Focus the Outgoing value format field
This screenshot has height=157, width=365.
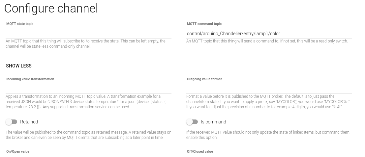coord(269,89)
